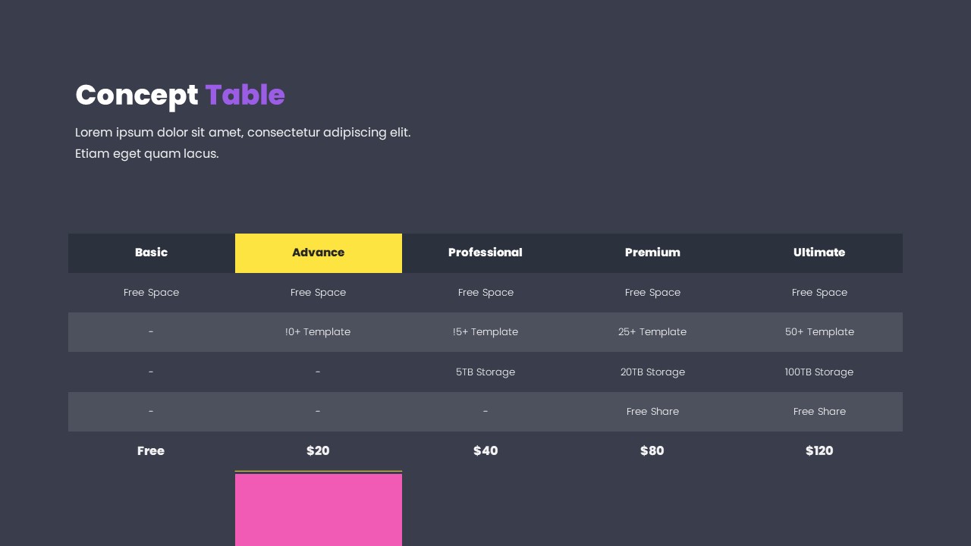Image resolution: width=971 pixels, height=546 pixels.
Task: Click the 25+ Template cell under Premium
Action: coord(652,331)
